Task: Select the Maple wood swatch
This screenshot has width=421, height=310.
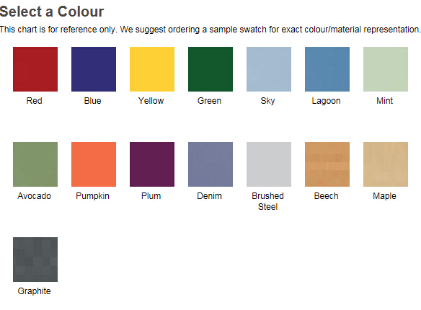Action: pos(386,164)
